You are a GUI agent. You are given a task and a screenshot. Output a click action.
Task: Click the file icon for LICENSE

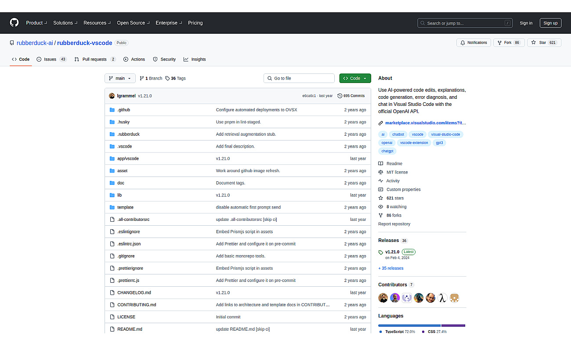point(112,317)
